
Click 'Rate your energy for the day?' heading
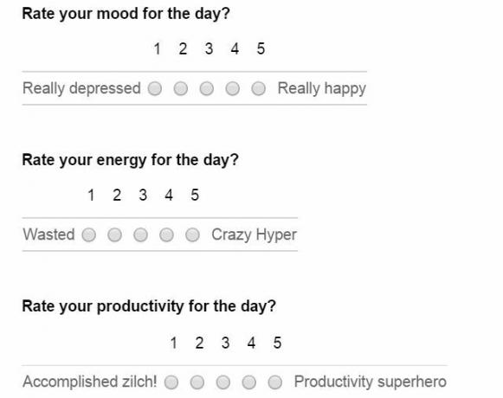[x=130, y=160]
